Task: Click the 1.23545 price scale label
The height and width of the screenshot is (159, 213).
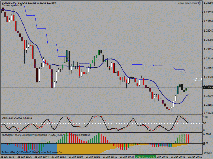Action: (x=208, y=31)
